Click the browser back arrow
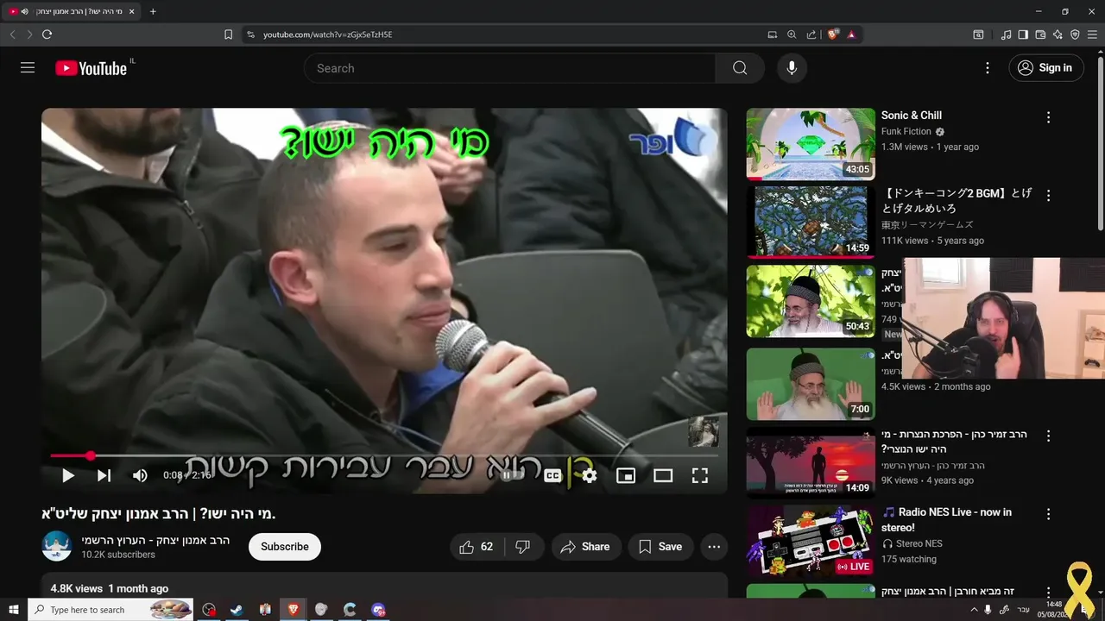The image size is (1105, 621). [12, 34]
